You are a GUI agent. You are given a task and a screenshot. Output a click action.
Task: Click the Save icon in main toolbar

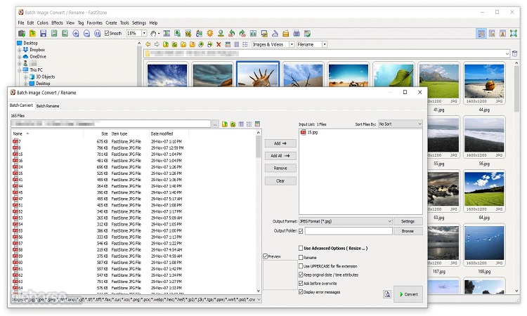[x=43, y=33]
